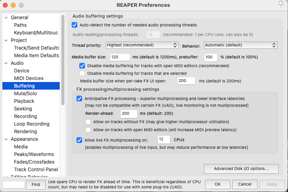Toggle auto-detect audio processing threads checkbox
288x192 pixels.
(75, 25)
